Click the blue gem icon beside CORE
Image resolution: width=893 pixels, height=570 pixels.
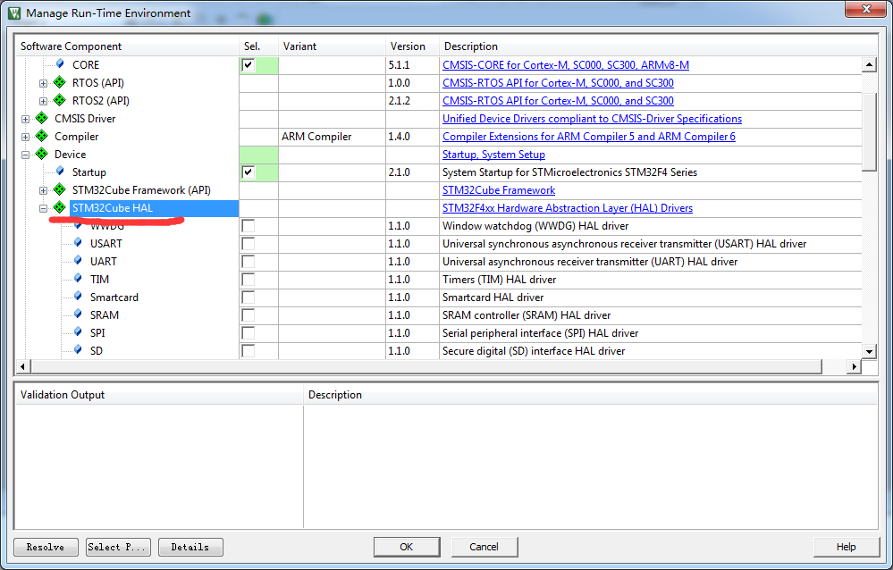(60, 63)
